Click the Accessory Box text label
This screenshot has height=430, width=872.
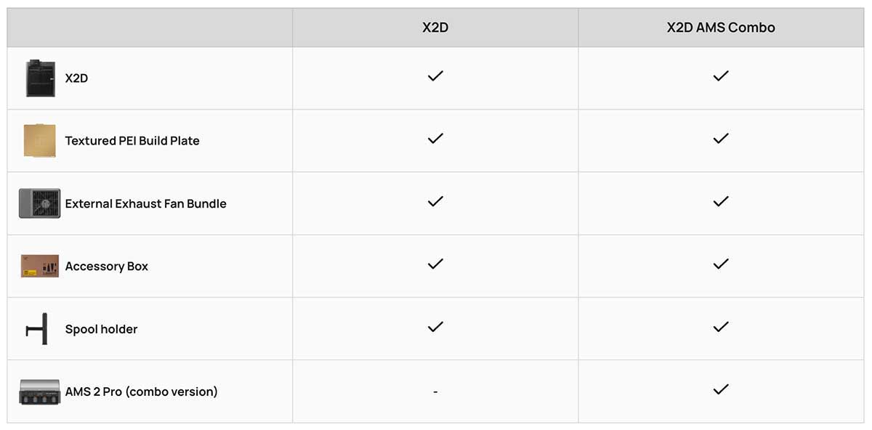coord(106,267)
